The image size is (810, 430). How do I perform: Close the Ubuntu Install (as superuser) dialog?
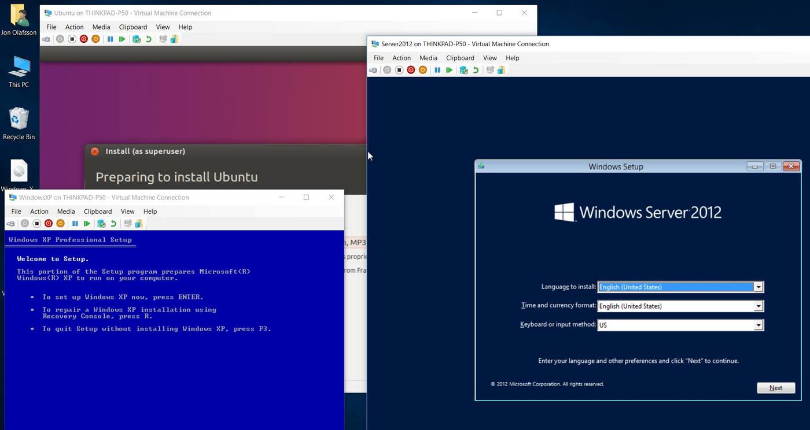pos(95,151)
